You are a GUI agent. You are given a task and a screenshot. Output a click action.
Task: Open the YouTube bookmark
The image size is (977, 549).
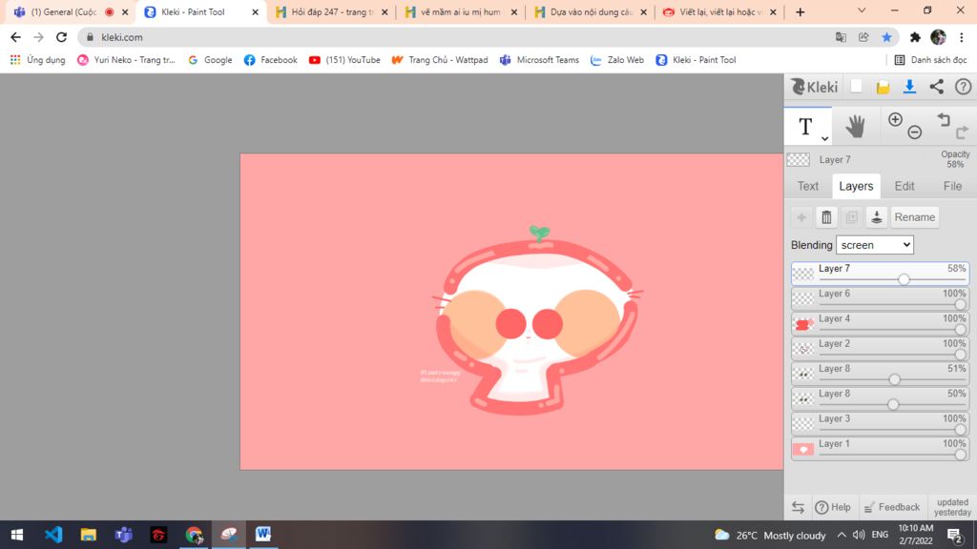[344, 60]
